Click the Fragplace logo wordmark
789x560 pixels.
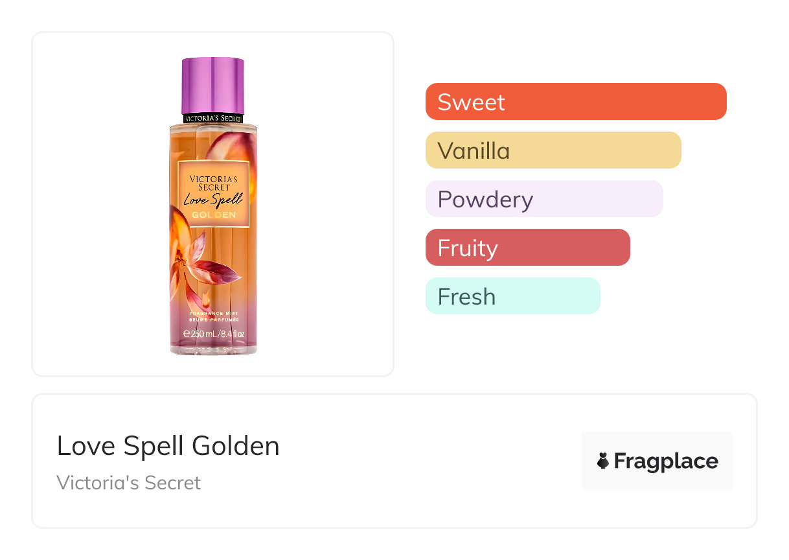click(x=665, y=461)
